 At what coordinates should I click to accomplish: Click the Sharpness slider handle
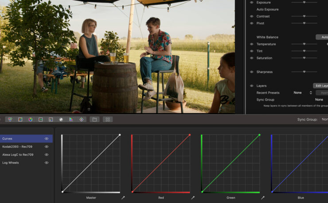point(304,71)
